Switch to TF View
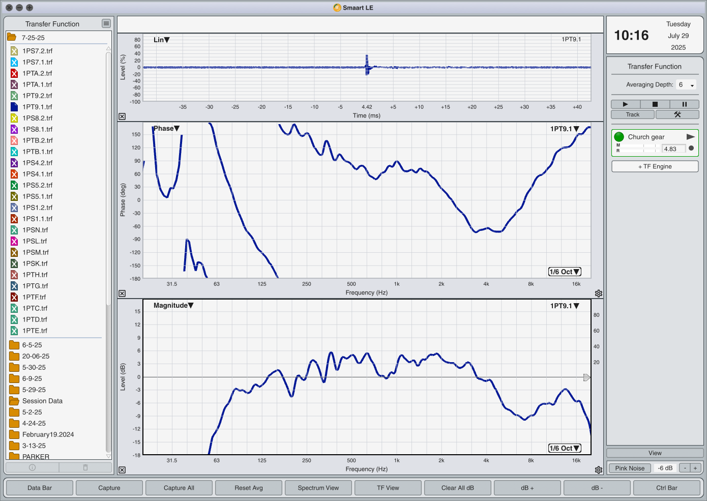The width and height of the screenshot is (707, 501). 388,488
